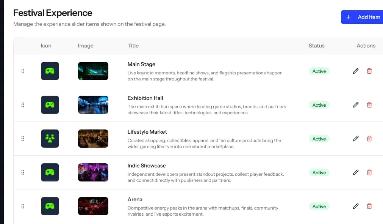Viewport: 383px width, 224px height.
Task: Click the Active status badge for Indie Showcase
Action: coord(319,173)
